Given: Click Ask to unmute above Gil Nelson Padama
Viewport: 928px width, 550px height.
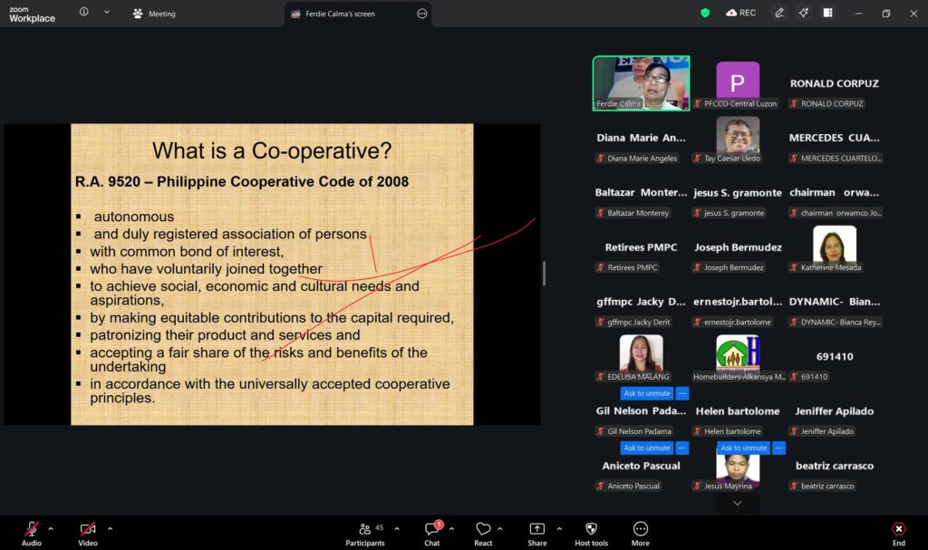Looking at the screenshot, I should pyautogui.click(x=646, y=393).
